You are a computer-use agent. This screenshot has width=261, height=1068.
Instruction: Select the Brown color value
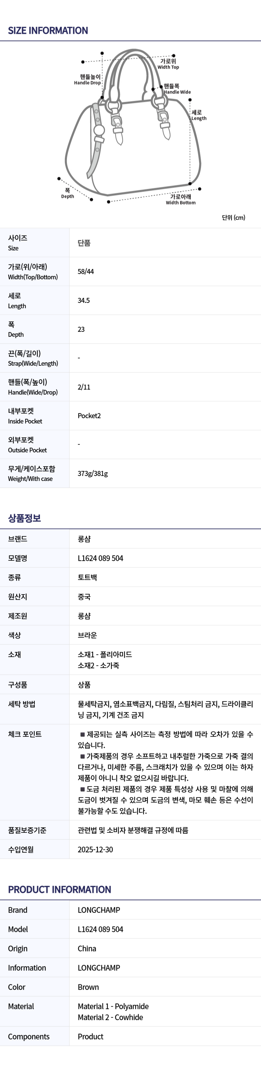click(x=88, y=987)
